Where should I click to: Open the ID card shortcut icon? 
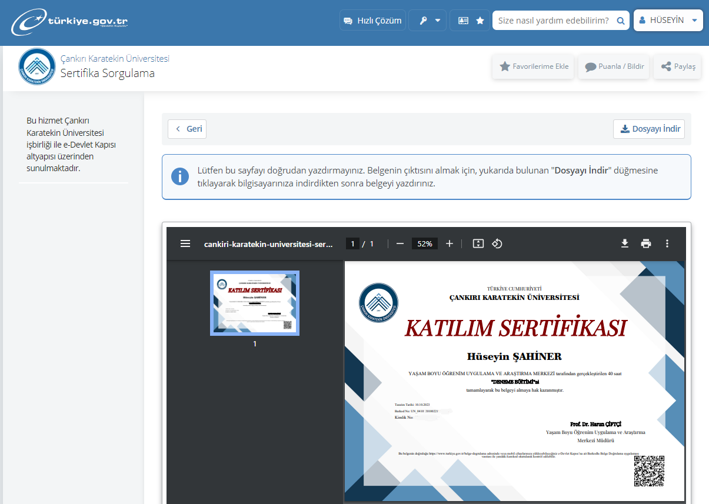pyautogui.click(x=463, y=20)
